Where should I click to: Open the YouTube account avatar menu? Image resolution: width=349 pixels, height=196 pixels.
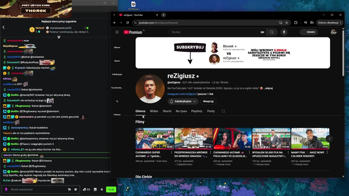point(333,32)
